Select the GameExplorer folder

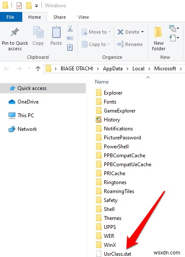pyautogui.click(x=116, y=111)
